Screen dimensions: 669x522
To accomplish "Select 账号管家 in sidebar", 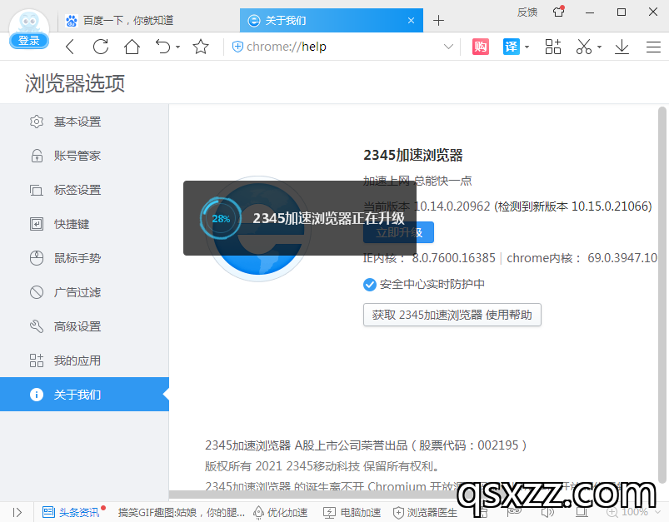I will pos(84,156).
